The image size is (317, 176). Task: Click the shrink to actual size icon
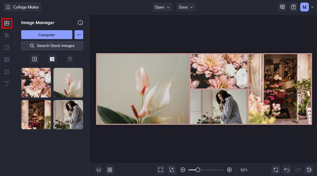click(x=172, y=170)
